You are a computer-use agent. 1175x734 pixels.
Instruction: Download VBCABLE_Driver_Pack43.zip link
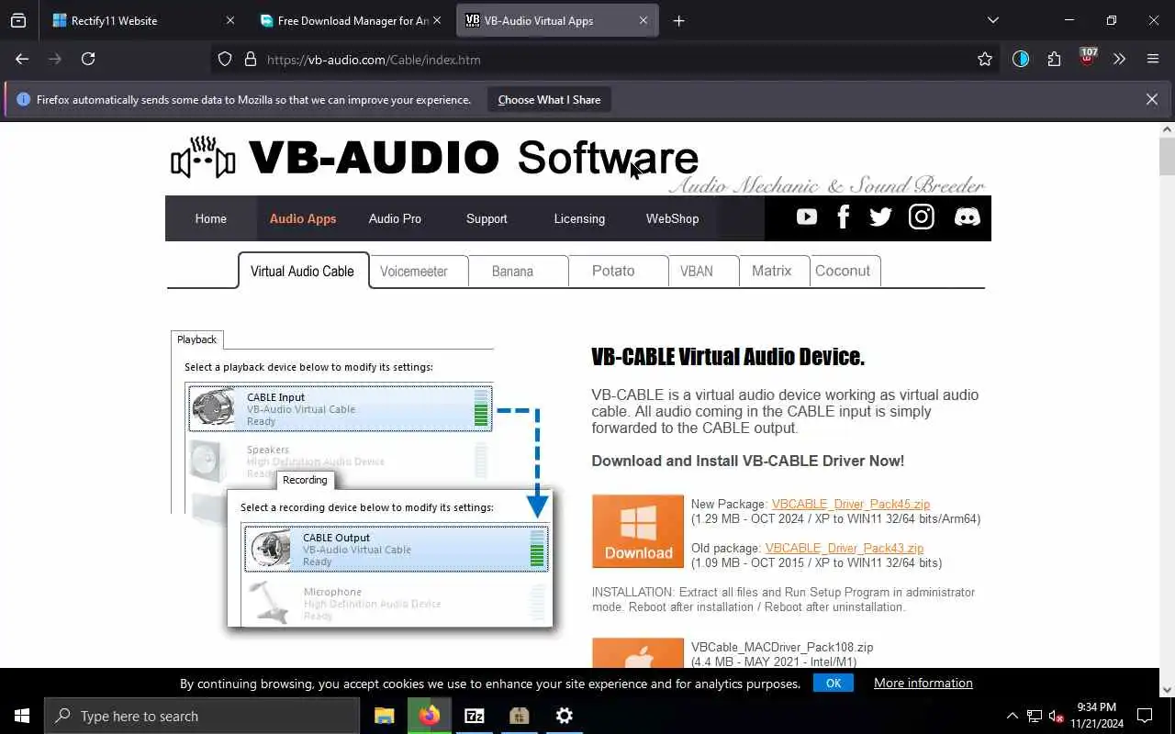pos(845,548)
